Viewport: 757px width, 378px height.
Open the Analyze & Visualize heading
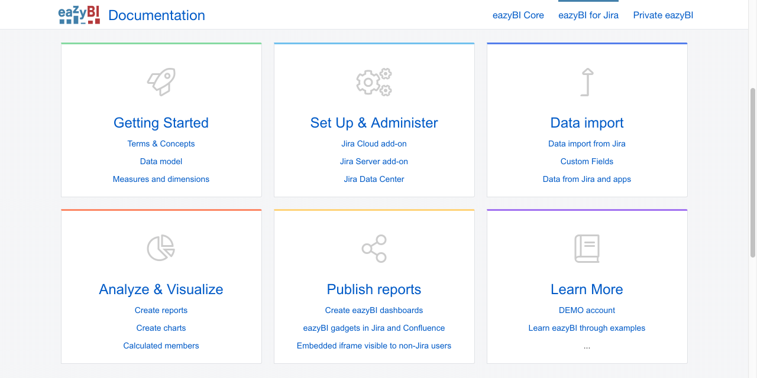pos(161,289)
